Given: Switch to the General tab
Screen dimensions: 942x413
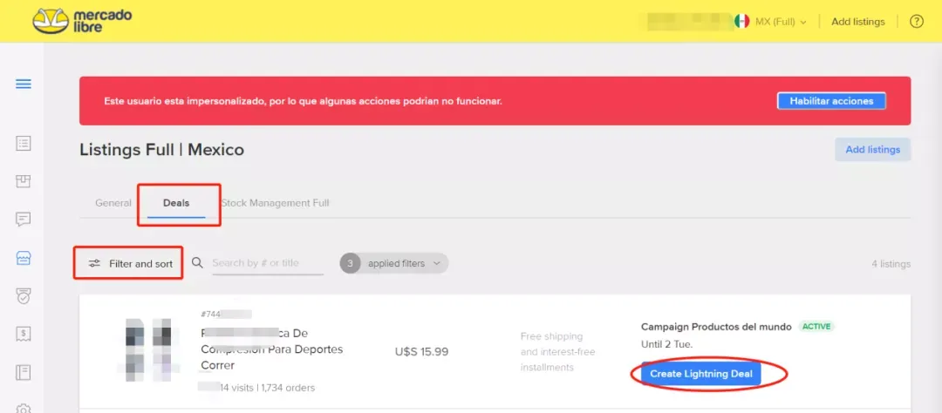Looking at the screenshot, I should point(113,203).
